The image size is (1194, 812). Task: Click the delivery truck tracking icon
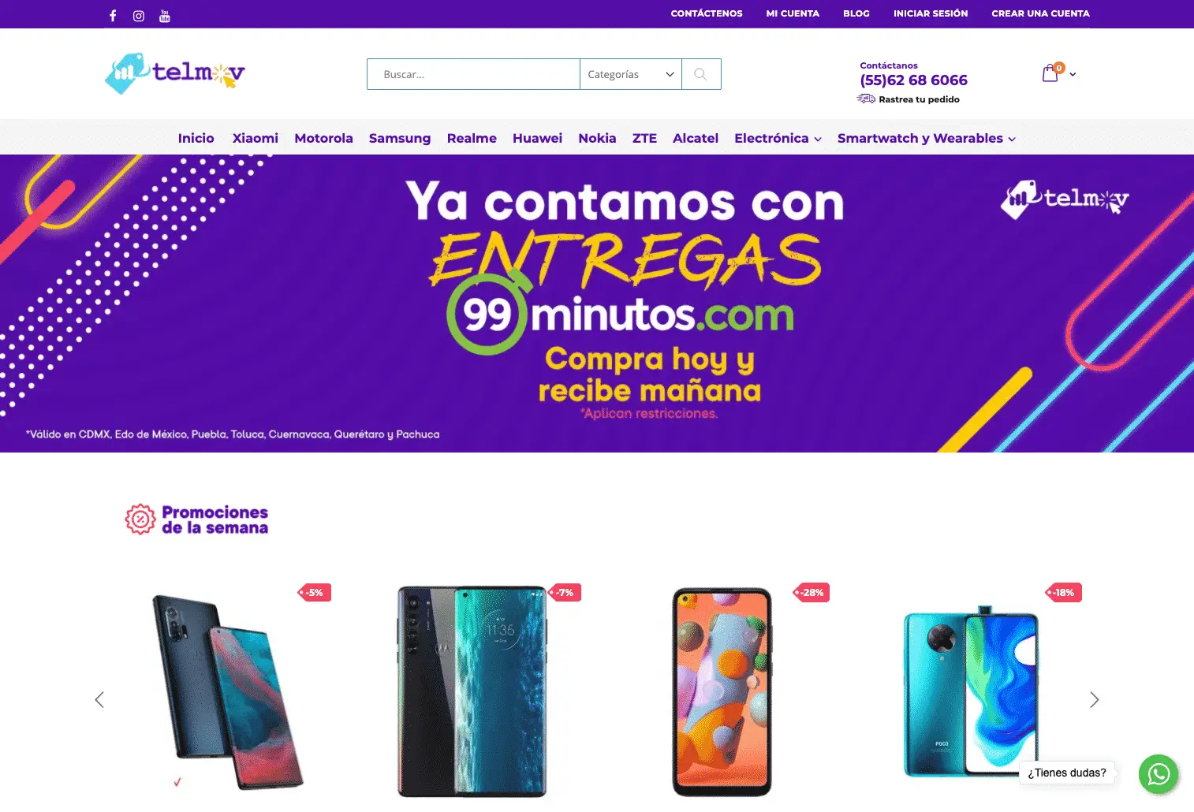point(866,99)
